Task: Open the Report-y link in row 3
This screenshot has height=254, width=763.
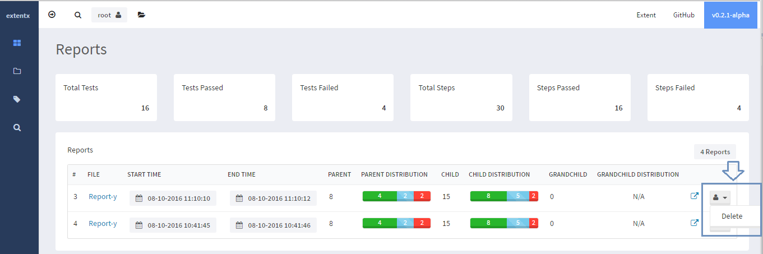Action: tap(103, 196)
